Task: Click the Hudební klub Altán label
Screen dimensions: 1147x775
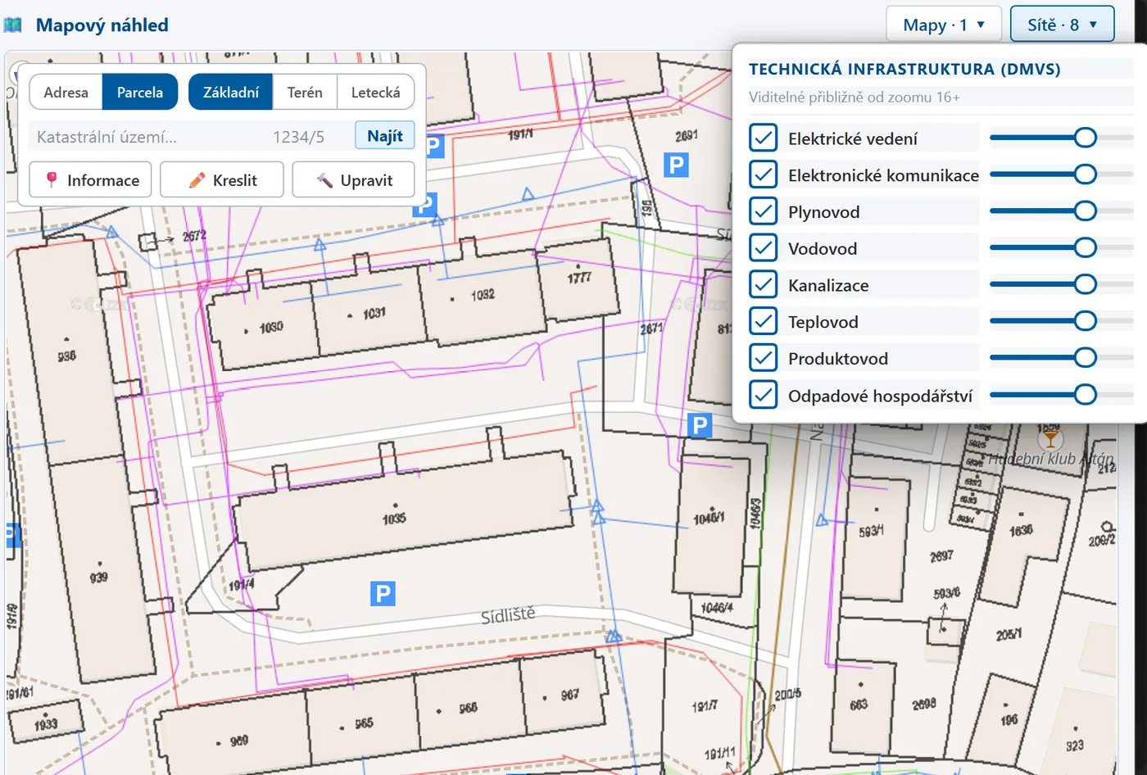Action: click(1052, 459)
